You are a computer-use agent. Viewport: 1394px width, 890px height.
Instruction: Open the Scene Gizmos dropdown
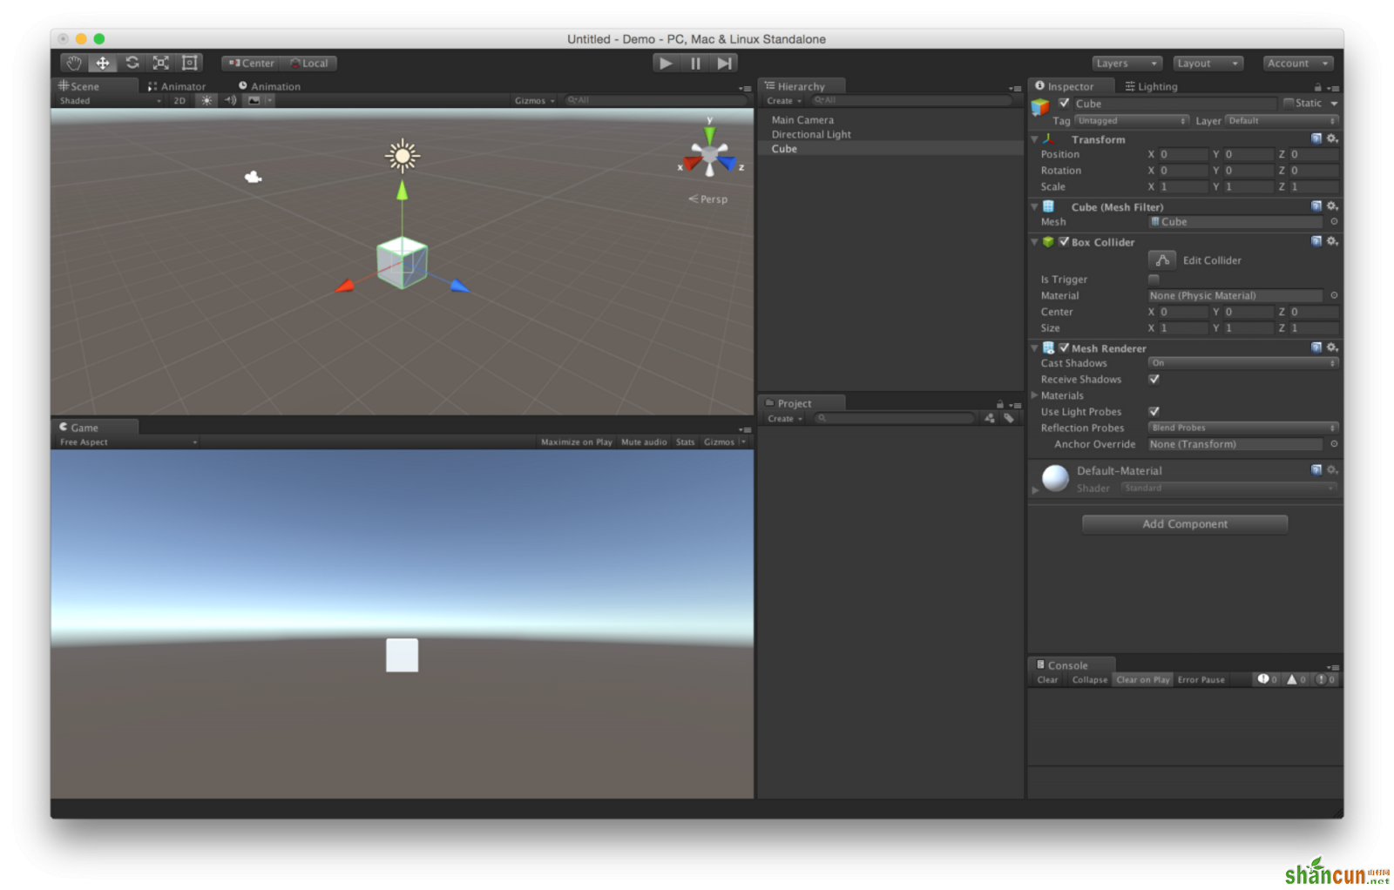click(534, 100)
